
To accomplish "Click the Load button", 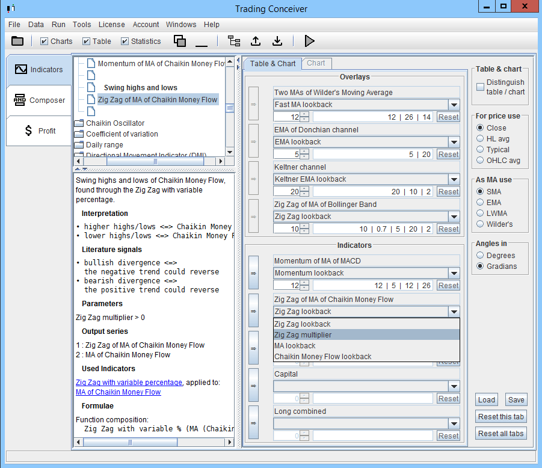I will pyautogui.click(x=487, y=400).
